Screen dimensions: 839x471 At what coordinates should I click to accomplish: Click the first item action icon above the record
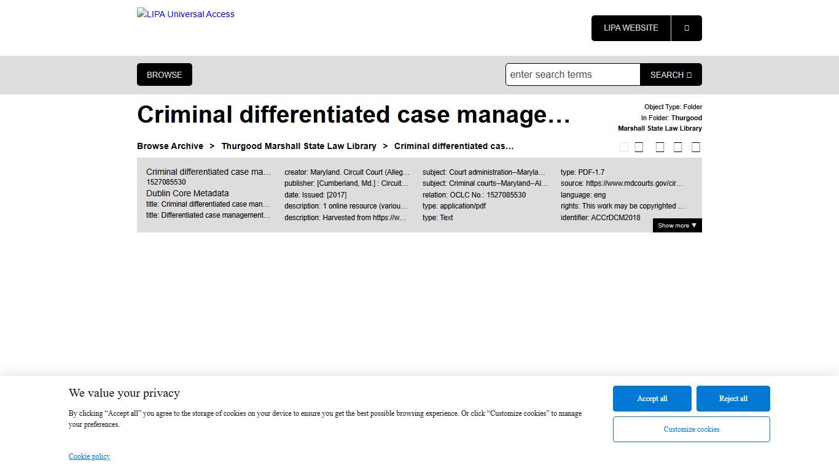(624, 147)
